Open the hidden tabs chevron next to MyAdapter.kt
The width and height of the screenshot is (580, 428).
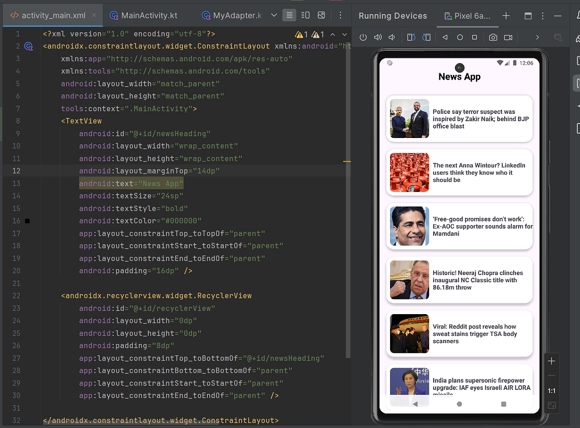tap(274, 15)
